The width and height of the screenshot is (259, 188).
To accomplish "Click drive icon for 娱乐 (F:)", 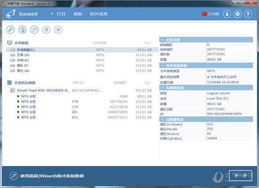I will point(13,65).
